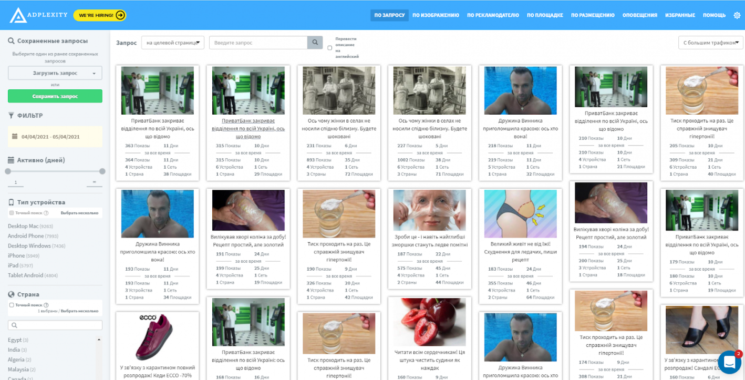
Task: Click the calendar icon in the date range box
Action: tap(15, 137)
